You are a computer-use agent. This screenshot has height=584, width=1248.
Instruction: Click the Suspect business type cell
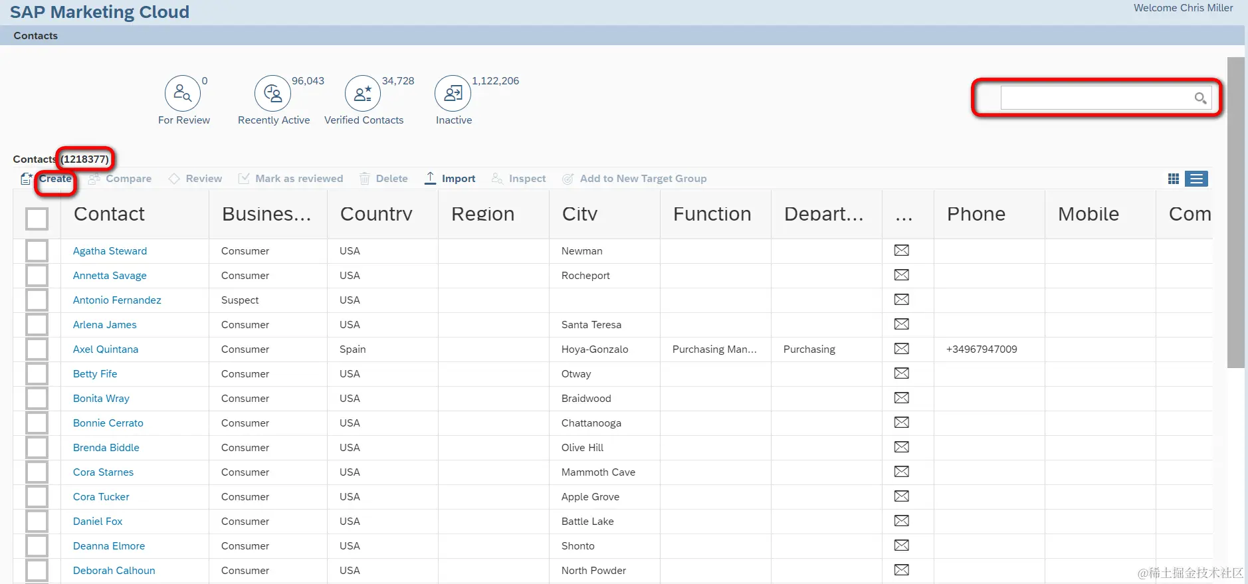click(240, 300)
